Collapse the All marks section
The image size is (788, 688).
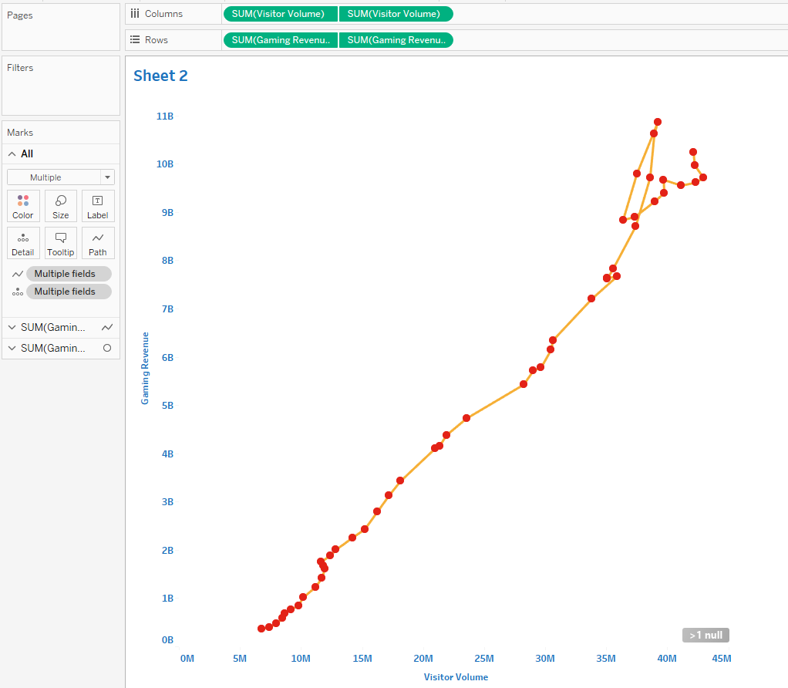pyautogui.click(x=12, y=154)
